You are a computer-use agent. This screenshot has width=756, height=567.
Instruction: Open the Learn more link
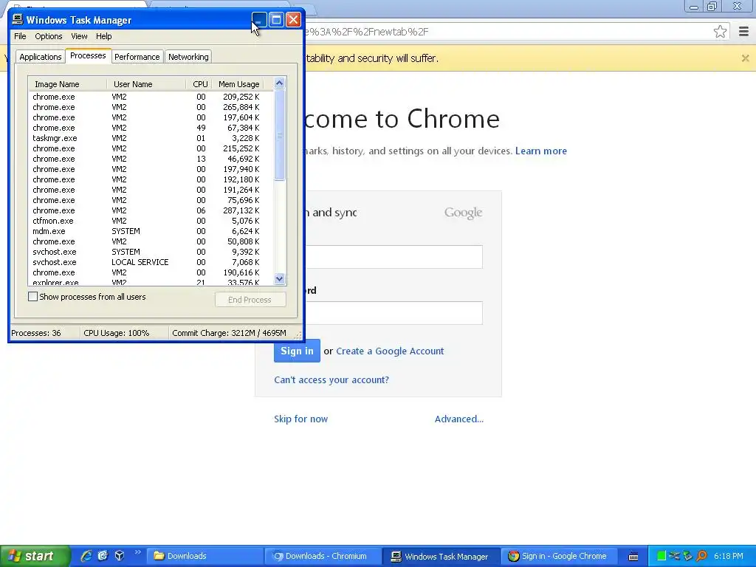541,151
